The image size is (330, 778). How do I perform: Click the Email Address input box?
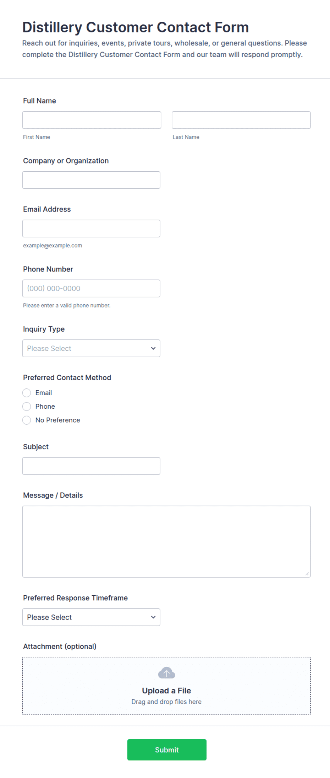pyautogui.click(x=91, y=229)
